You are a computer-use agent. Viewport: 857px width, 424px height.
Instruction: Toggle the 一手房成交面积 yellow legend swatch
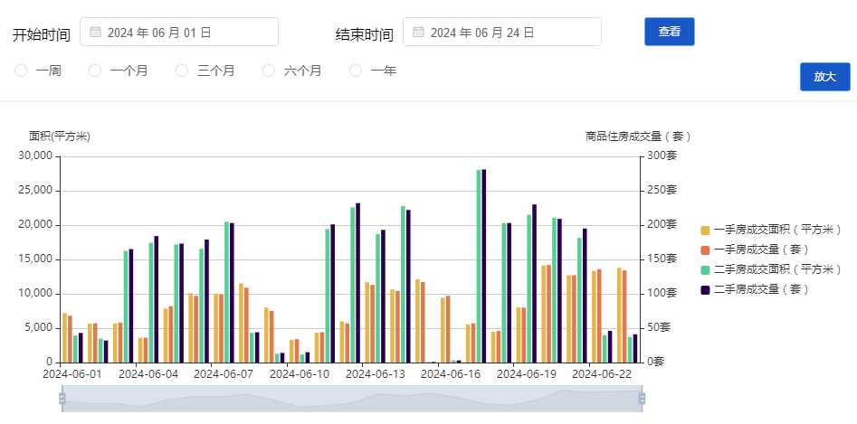(705, 231)
